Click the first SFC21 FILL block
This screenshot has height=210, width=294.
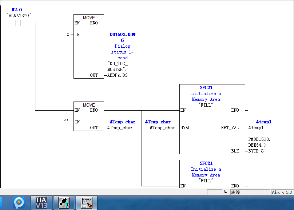(x=212, y=119)
